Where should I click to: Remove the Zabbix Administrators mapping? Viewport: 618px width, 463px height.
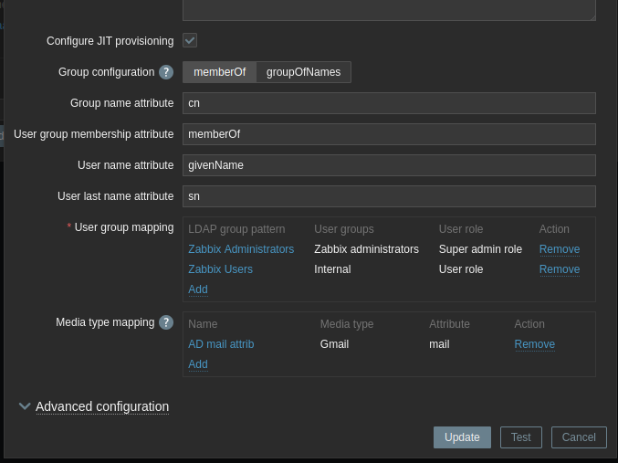[x=559, y=249]
